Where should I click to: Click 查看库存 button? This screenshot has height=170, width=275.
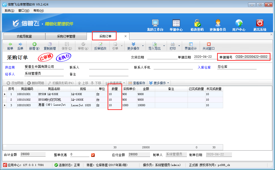pos(137,83)
